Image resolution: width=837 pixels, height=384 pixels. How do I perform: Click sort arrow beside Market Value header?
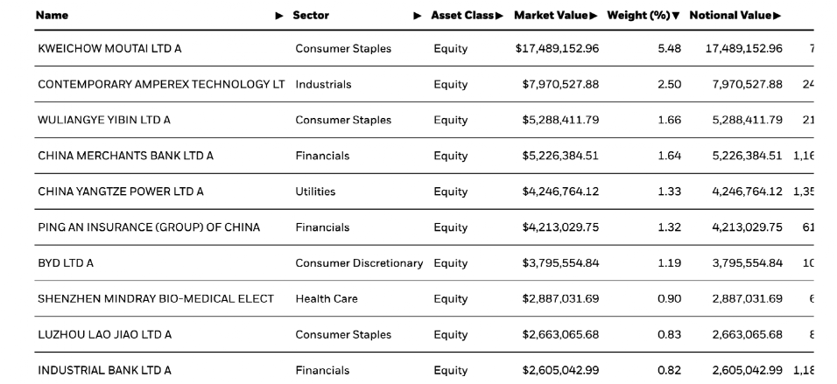tap(594, 16)
